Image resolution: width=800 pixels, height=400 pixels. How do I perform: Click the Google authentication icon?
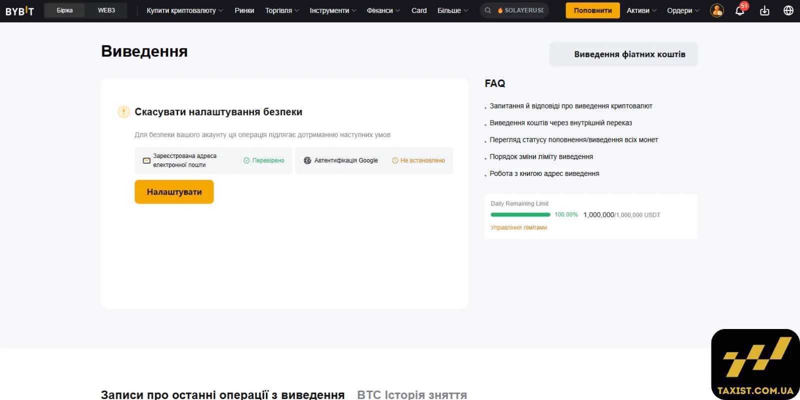click(307, 160)
